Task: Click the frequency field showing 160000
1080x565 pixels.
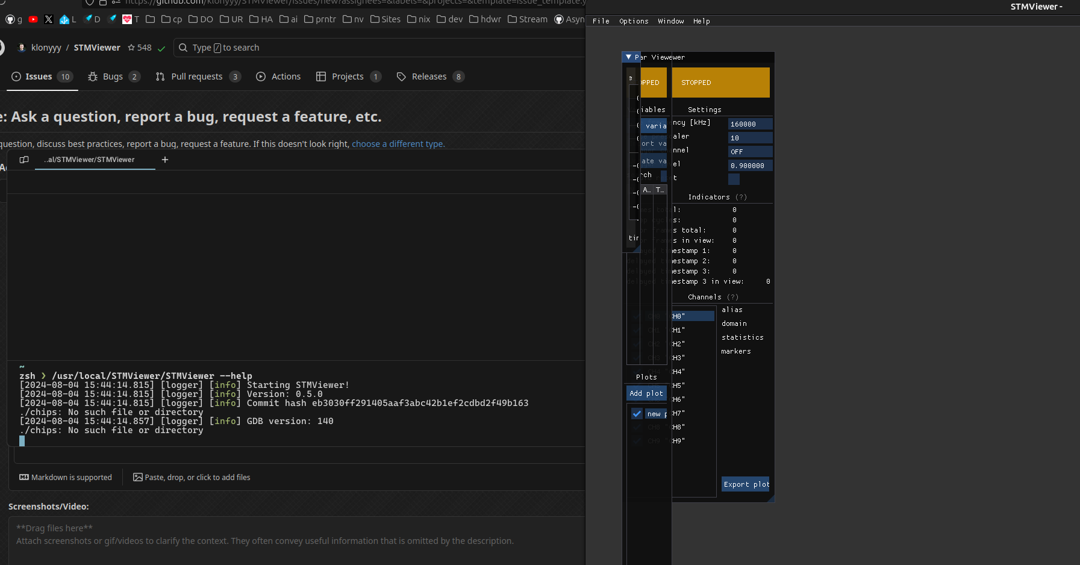Action: (x=750, y=124)
